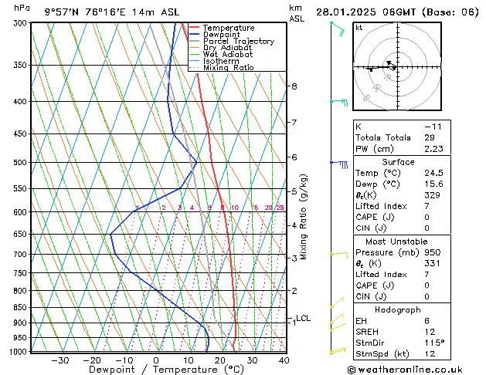Click CAPE (J) row under Most Unstable

[402, 285]
